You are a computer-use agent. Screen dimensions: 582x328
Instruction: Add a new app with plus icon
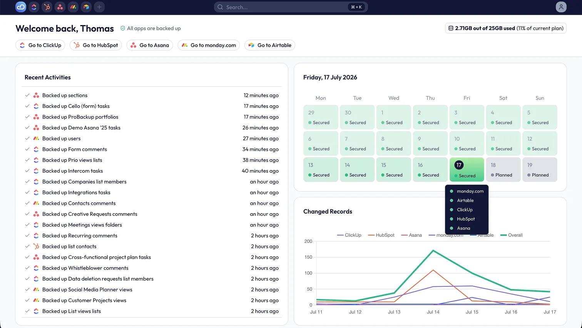99,7
